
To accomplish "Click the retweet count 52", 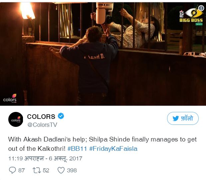I will 46,170.
